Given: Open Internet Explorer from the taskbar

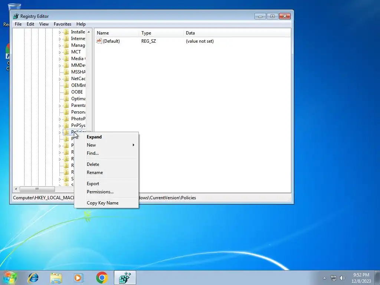Looking at the screenshot, I should [33, 278].
